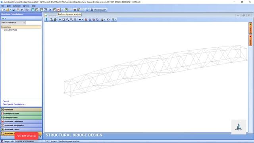Open the dropdown arrow beside graphics save icon
This screenshot has height=143, width=254.
coord(105,19)
